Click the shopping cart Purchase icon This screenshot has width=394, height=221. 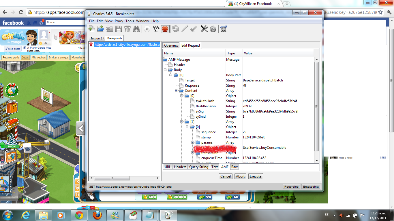pos(224,29)
